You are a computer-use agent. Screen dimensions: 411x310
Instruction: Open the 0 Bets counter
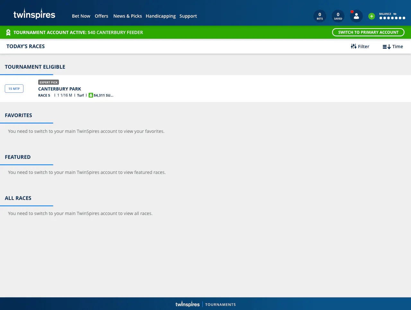[x=320, y=16]
